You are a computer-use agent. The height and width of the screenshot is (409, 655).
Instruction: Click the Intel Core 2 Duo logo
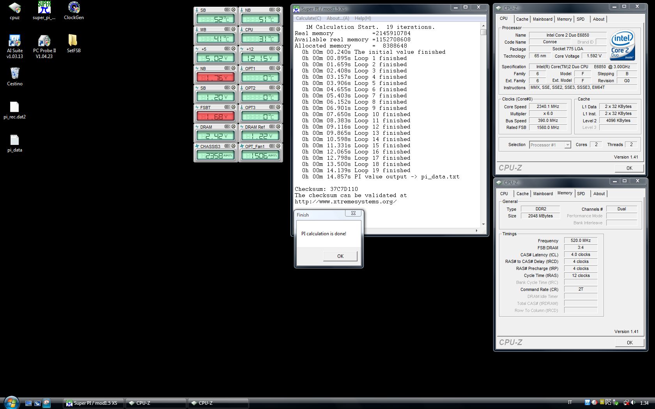click(x=622, y=45)
